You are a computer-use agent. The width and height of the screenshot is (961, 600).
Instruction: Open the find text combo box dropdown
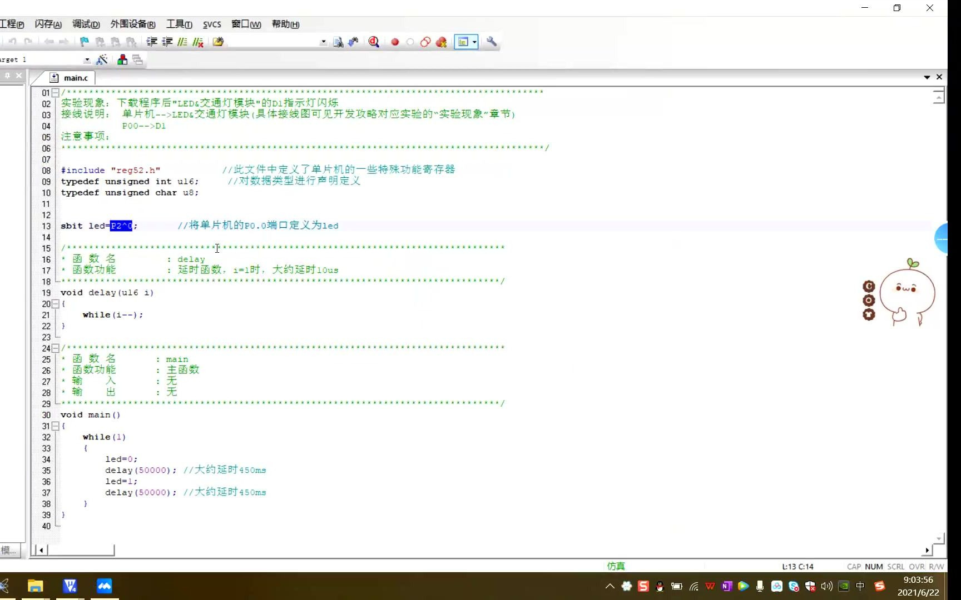[x=323, y=42]
